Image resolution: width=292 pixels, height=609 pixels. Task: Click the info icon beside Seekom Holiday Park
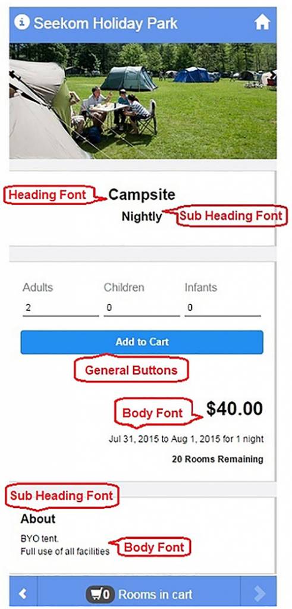point(22,23)
